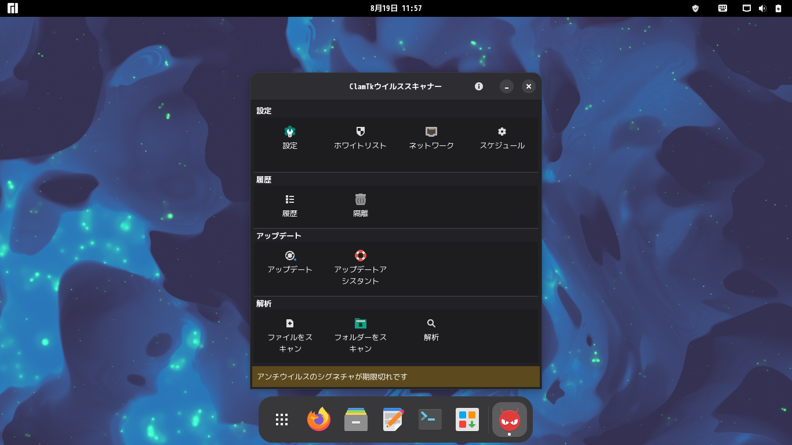Choose the ファイルをスキャン scan file icon
The image size is (792, 445).
coord(290,323)
